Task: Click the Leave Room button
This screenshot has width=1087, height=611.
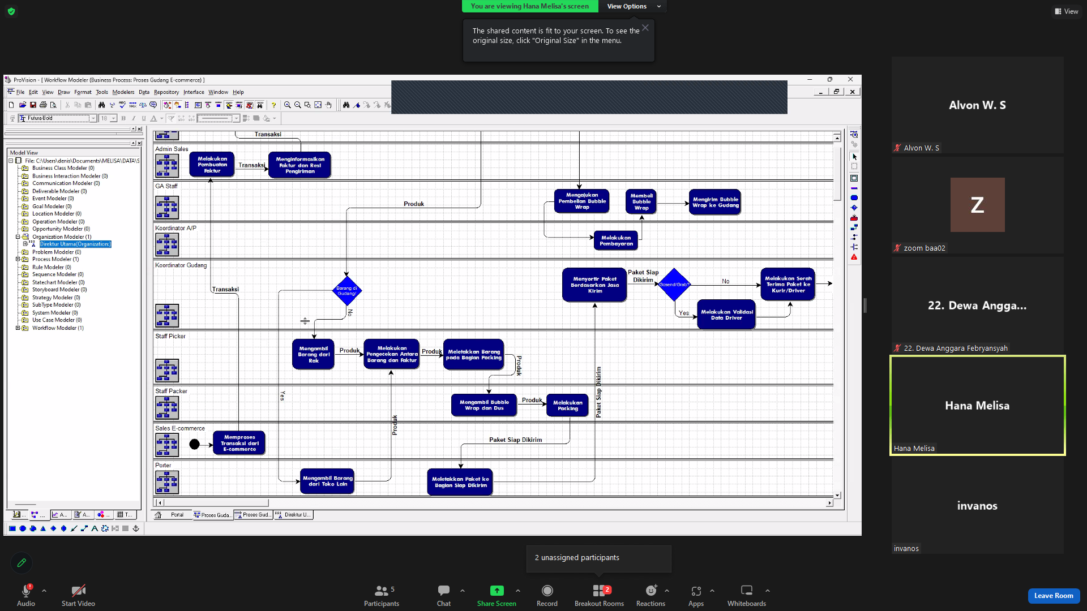Action: [x=1054, y=596]
